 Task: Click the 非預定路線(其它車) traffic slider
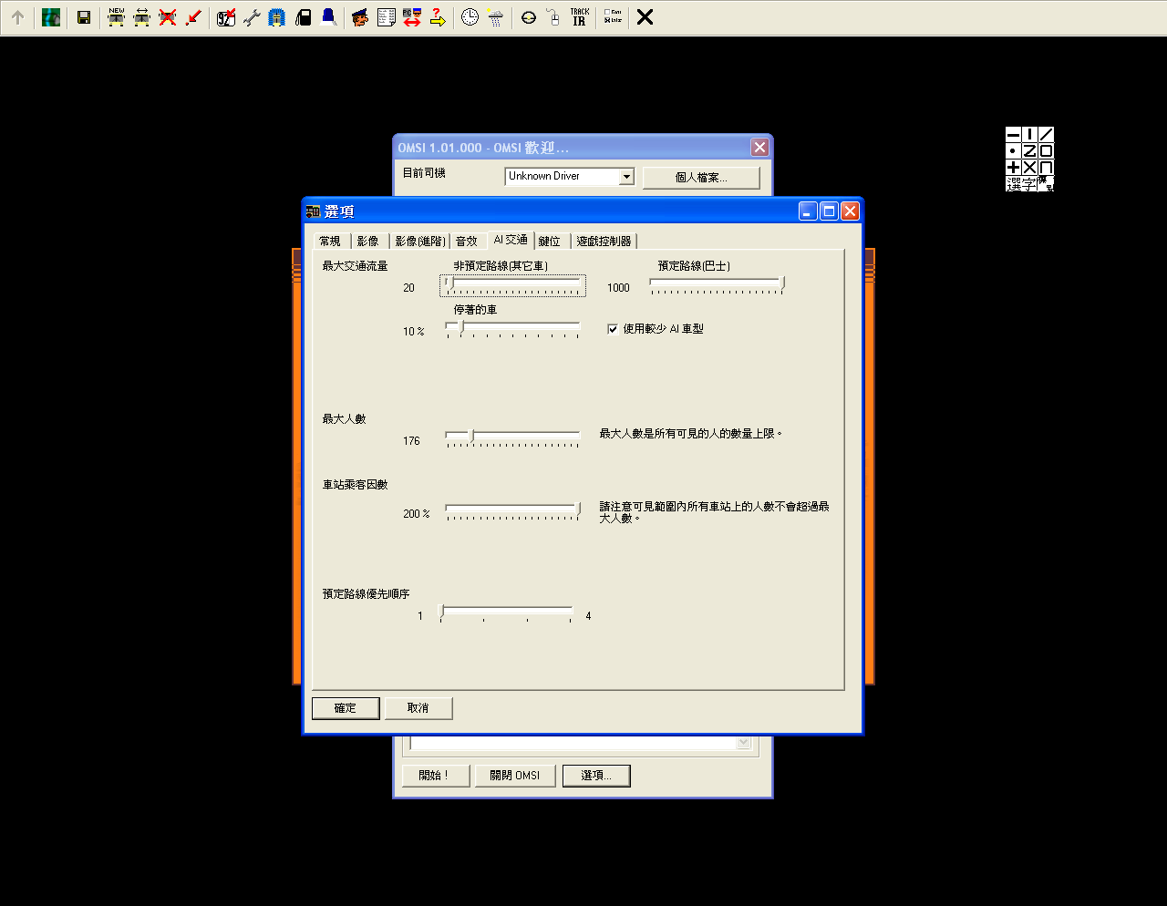(x=512, y=286)
